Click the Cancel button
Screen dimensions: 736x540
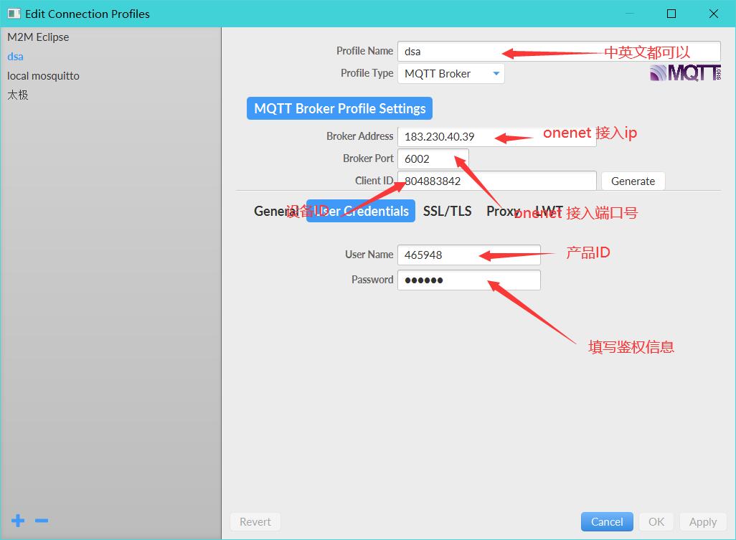607,521
